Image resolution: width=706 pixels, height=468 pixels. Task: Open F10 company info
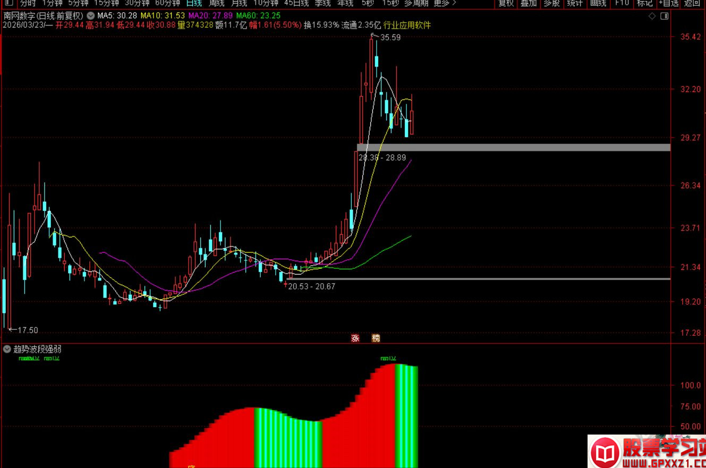click(x=622, y=3)
